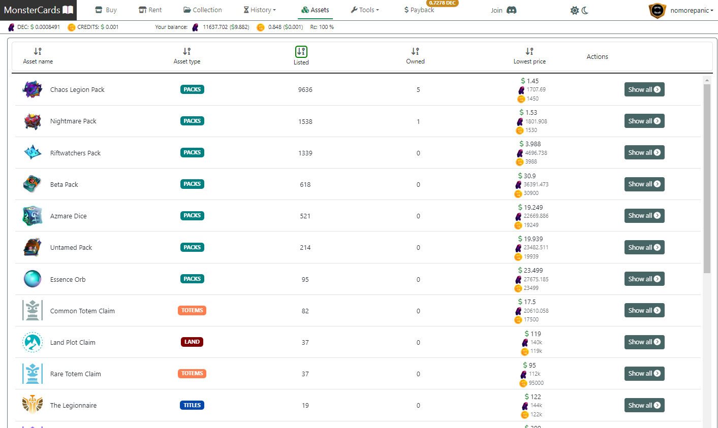The height and width of the screenshot is (428, 718).
Task: Sort by Asset type column
Action: (187, 56)
